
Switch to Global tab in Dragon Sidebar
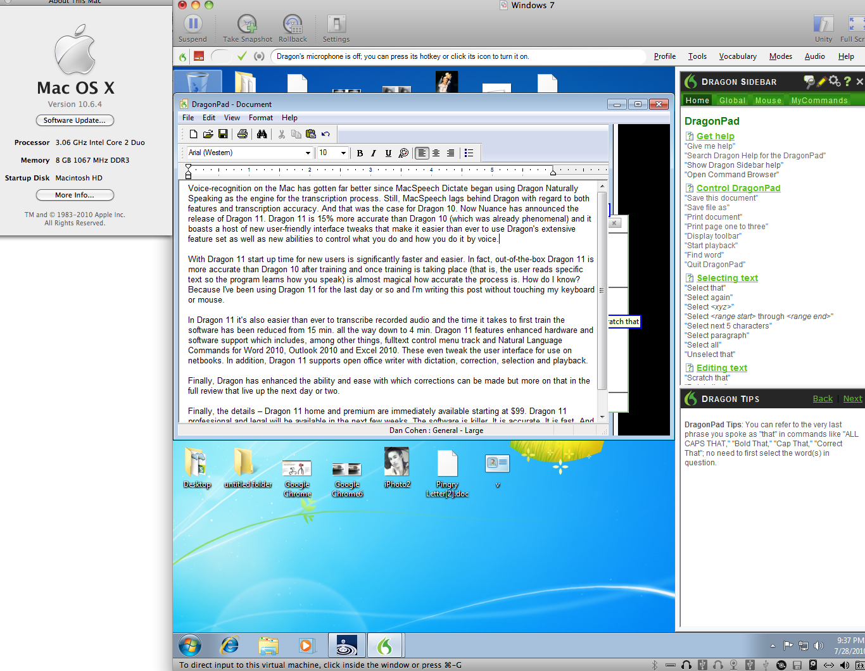tap(732, 100)
